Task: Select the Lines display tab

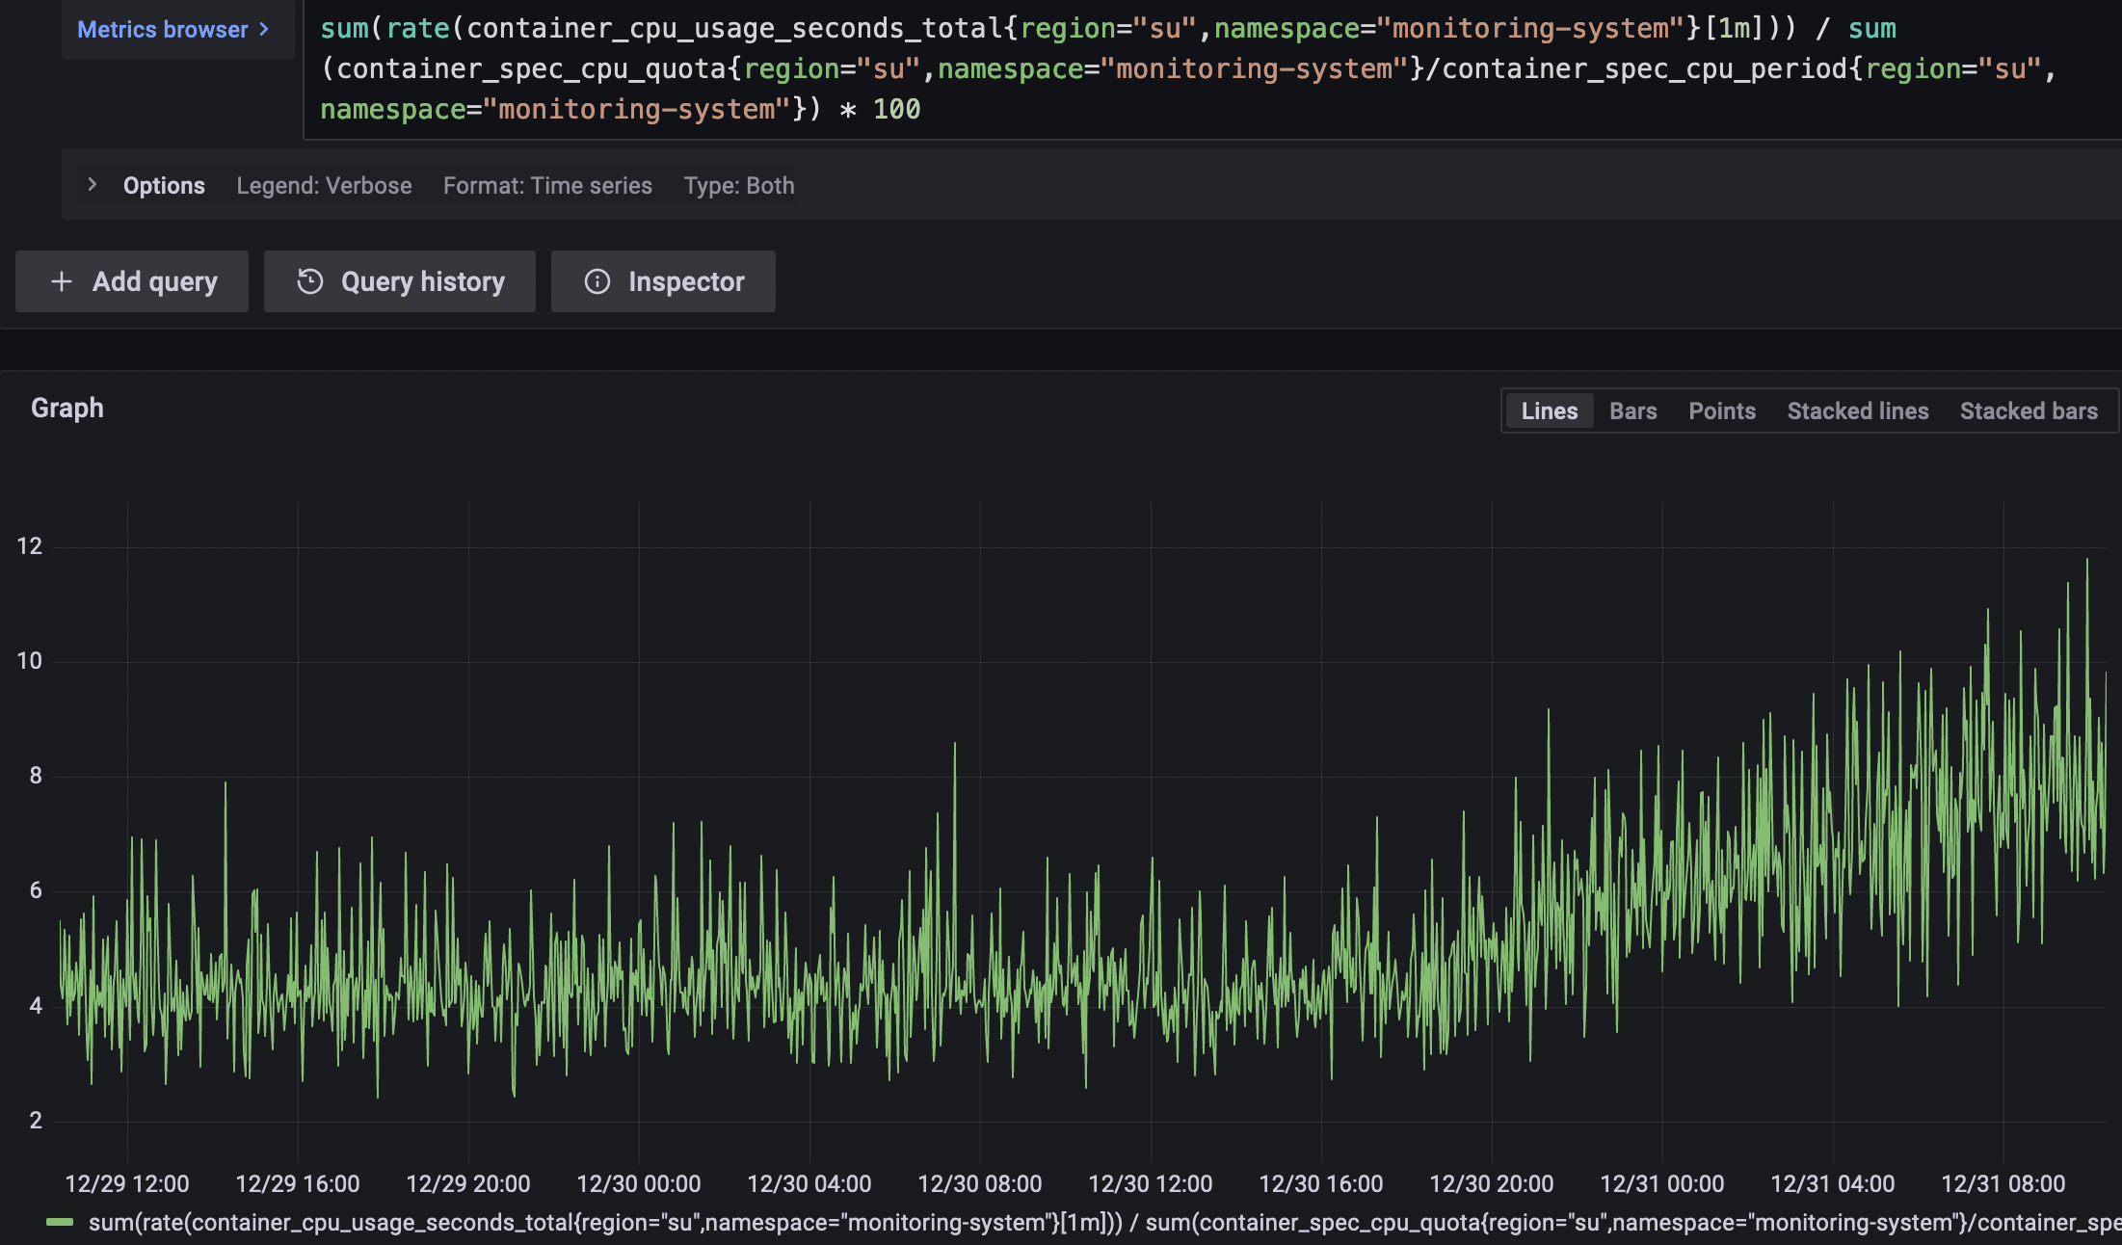Action: pos(1548,410)
